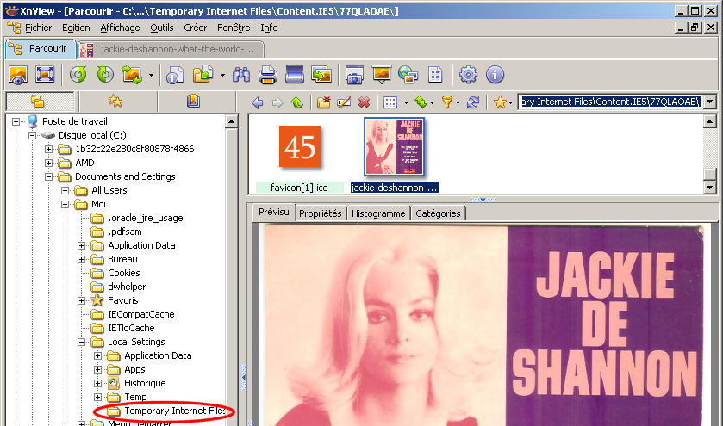Click the Screen capture camera icon
723x426 pixels.
(354, 75)
